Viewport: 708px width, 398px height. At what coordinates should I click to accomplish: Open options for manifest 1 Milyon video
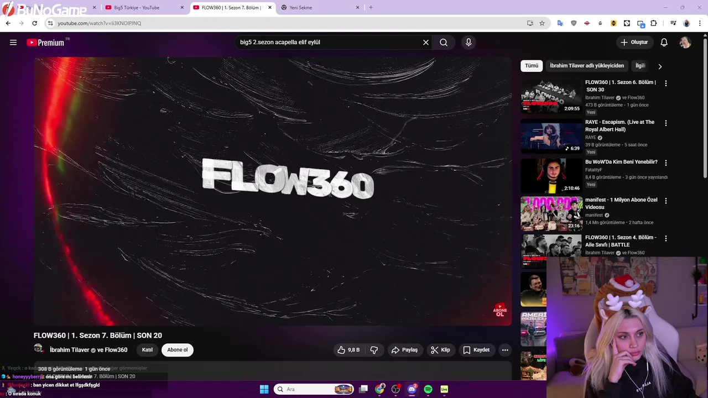point(666,201)
